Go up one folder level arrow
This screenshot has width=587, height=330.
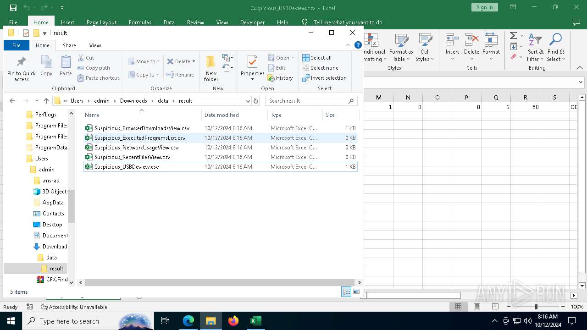click(46, 101)
